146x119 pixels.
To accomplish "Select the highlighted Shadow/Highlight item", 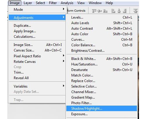I will pos(102,109).
